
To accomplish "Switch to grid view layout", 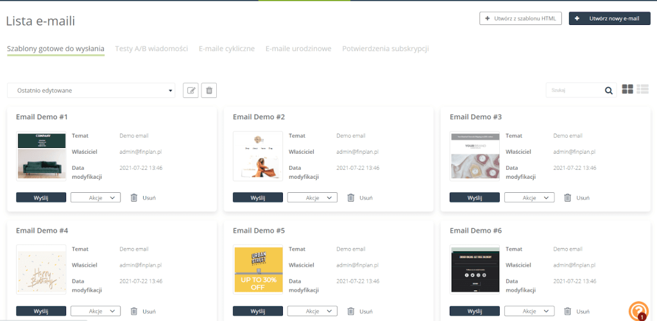I will pos(627,90).
